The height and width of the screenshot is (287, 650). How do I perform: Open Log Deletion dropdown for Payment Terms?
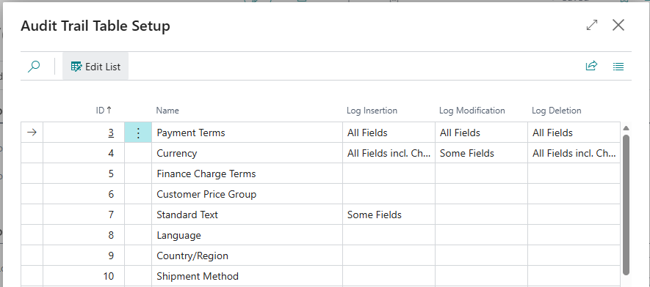click(x=574, y=133)
